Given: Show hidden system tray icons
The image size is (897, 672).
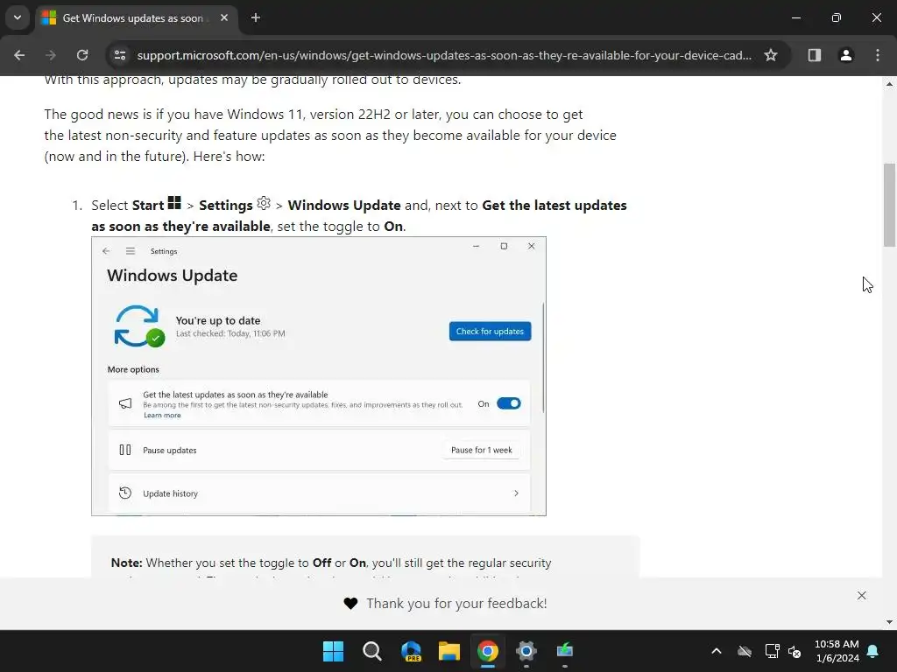Looking at the screenshot, I should tap(717, 651).
